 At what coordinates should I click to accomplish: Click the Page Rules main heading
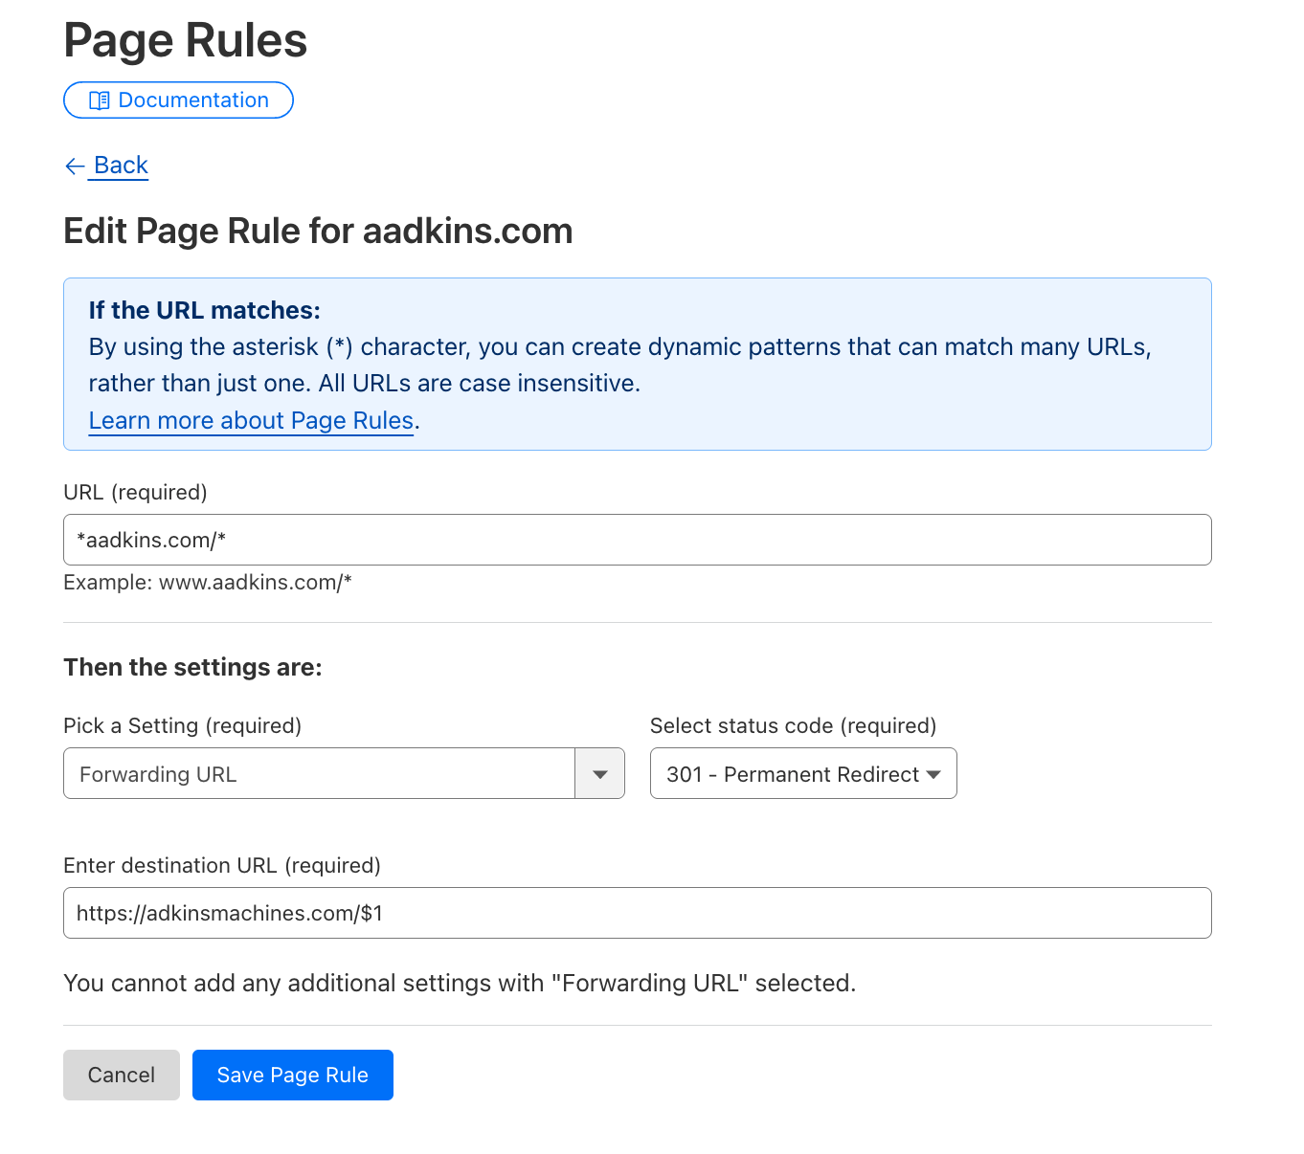pos(185,41)
